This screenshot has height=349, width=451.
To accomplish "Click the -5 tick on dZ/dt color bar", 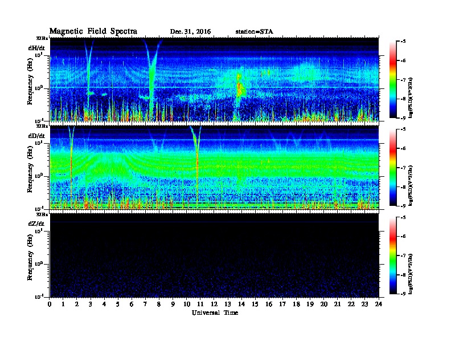I will click(x=404, y=217).
